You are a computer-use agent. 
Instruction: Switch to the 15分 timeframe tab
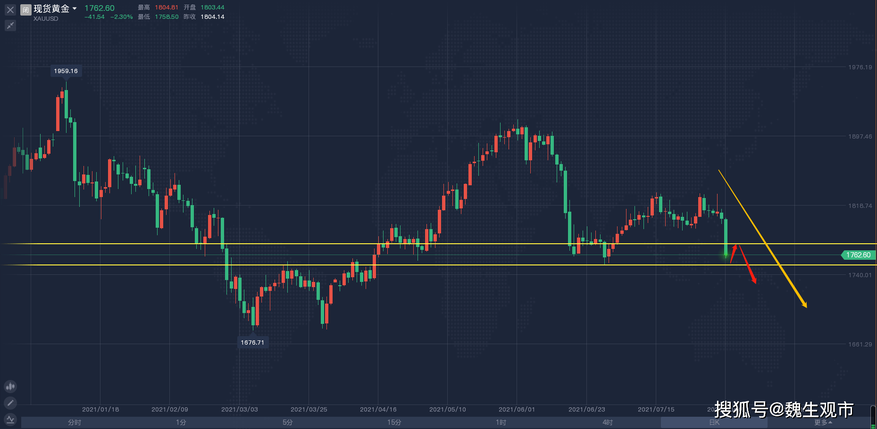pyautogui.click(x=394, y=422)
